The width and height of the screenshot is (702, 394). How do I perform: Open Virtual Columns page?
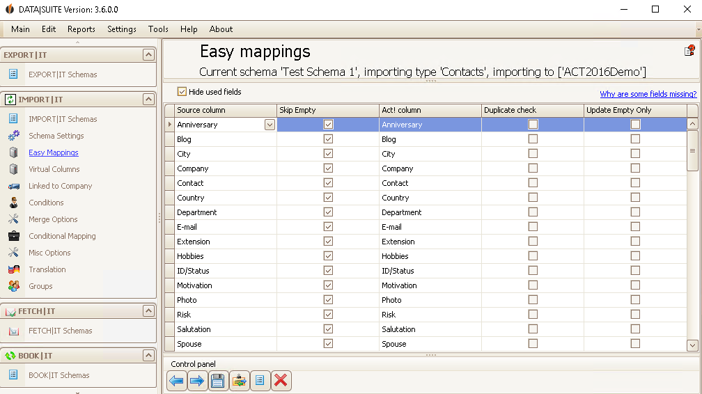54,169
